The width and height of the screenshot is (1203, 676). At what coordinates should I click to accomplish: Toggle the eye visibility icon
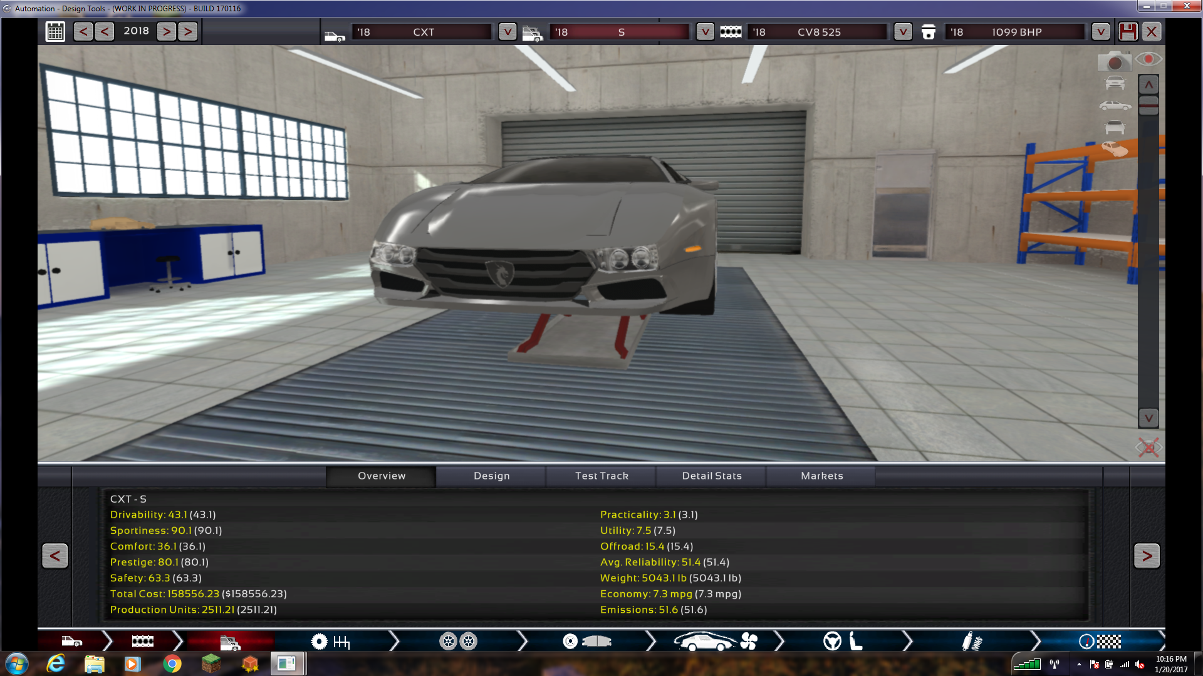[1148, 59]
